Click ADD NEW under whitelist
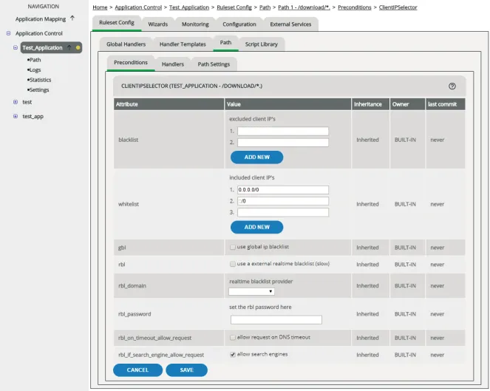 (257, 227)
